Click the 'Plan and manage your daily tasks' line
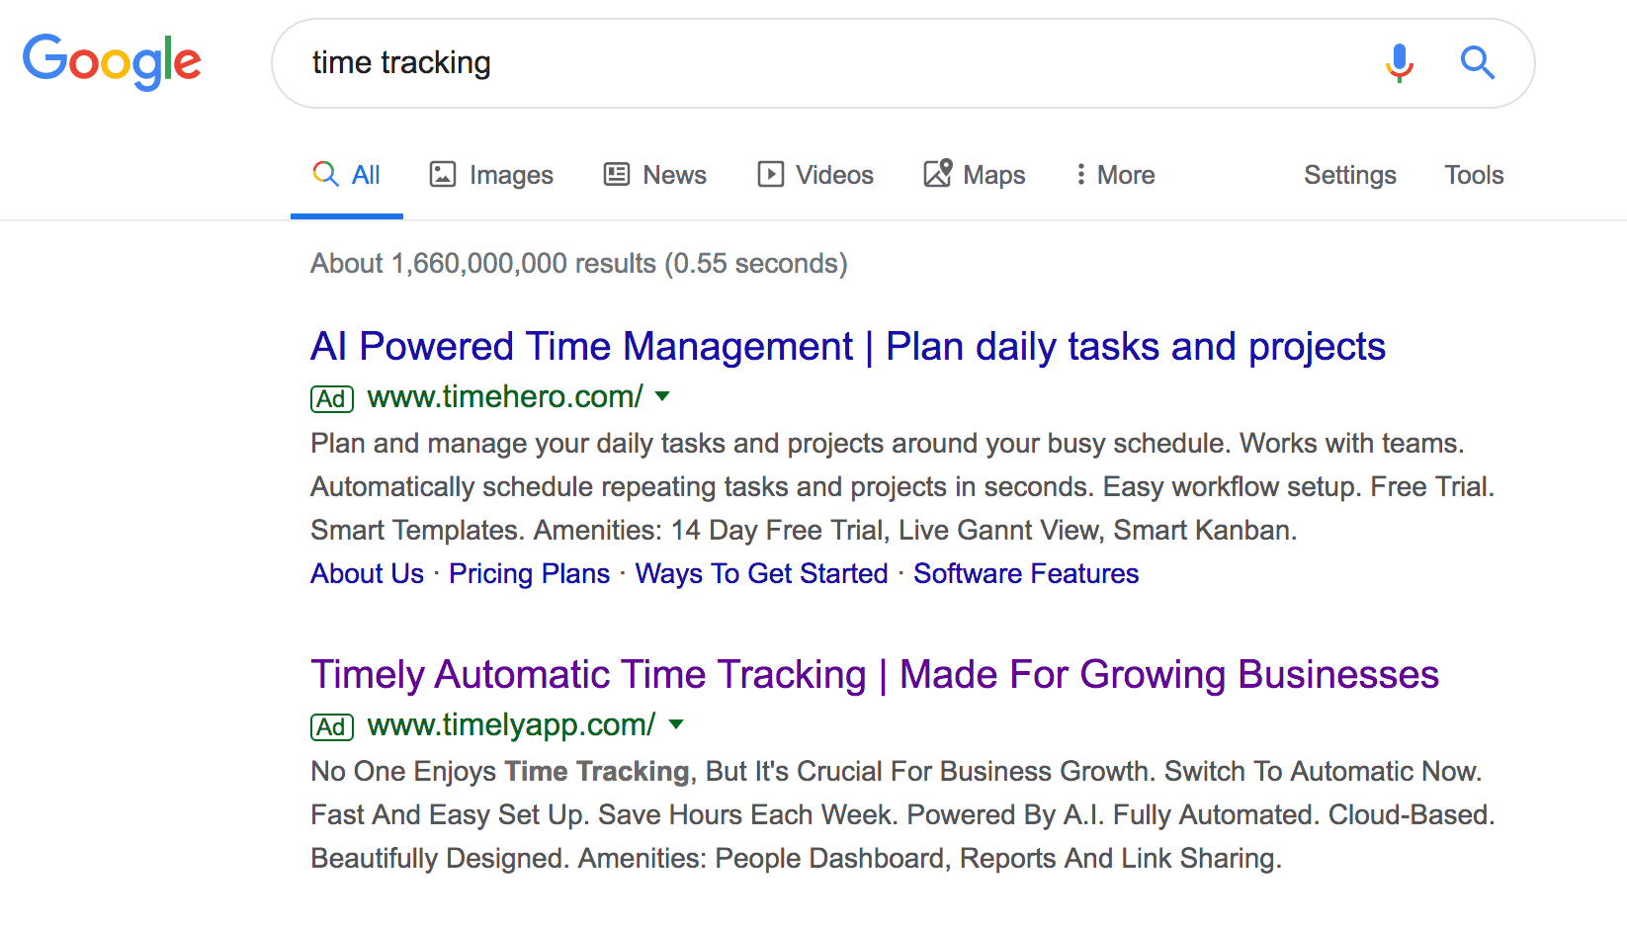The height and width of the screenshot is (929, 1627). pyautogui.click(x=888, y=443)
